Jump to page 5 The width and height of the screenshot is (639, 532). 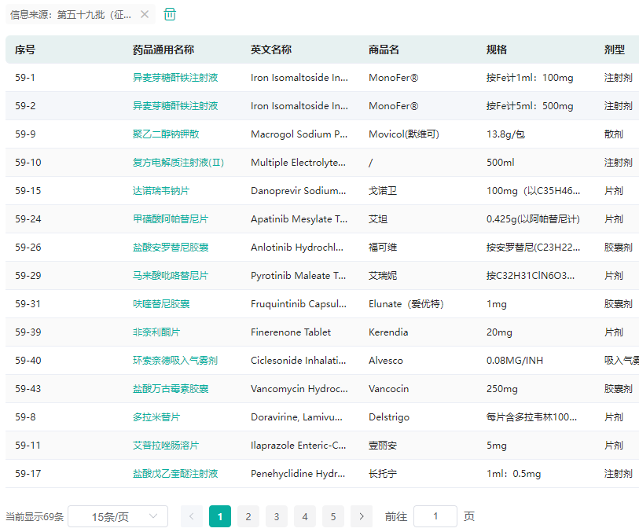pyautogui.click(x=333, y=516)
